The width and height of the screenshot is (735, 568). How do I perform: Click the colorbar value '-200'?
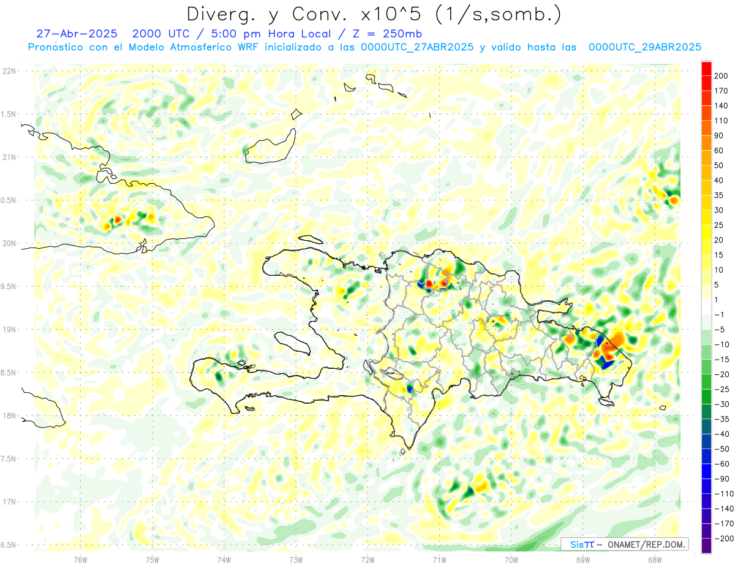coord(724,539)
